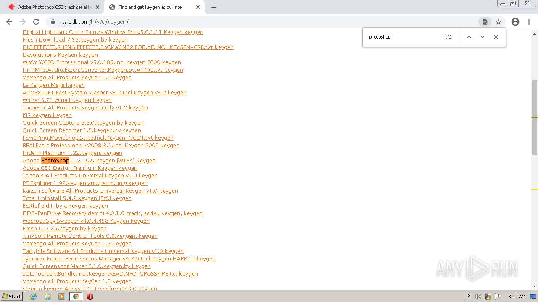Close the 'Find and get keygen' tab
The width and height of the screenshot is (538, 302).
click(x=198, y=7)
